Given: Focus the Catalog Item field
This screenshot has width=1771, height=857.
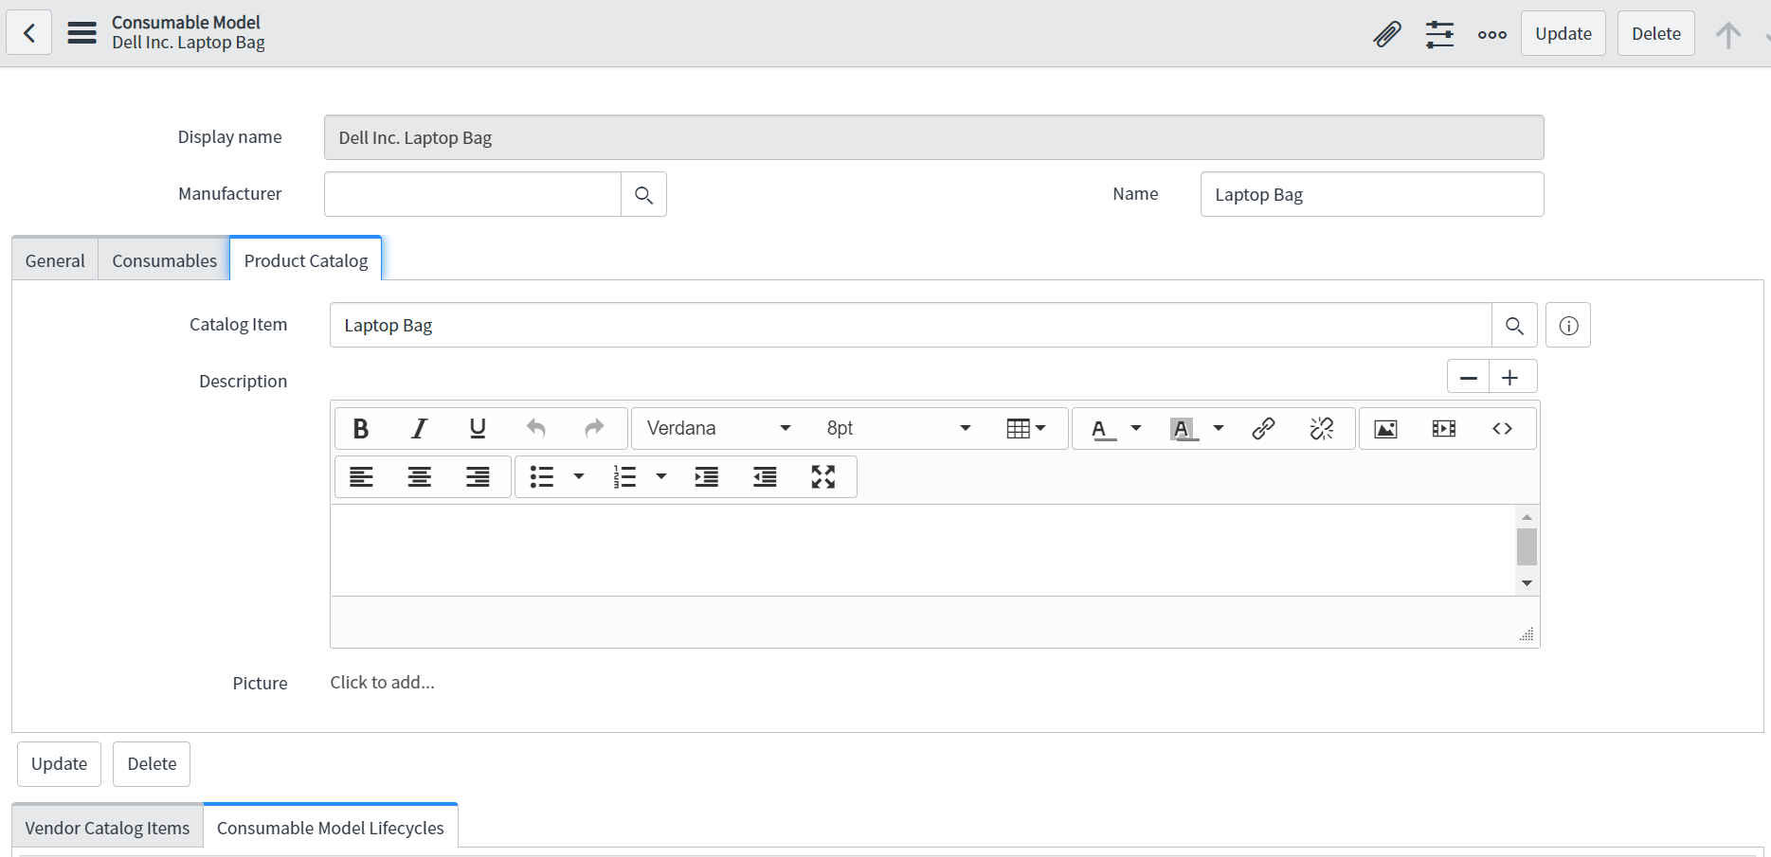Looking at the screenshot, I should pyautogui.click(x=911, y=325).
